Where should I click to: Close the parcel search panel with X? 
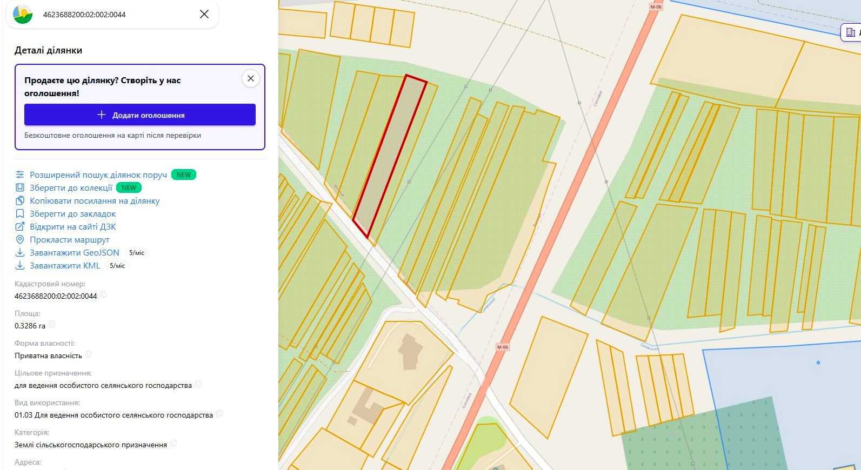[x=204, y=14]
